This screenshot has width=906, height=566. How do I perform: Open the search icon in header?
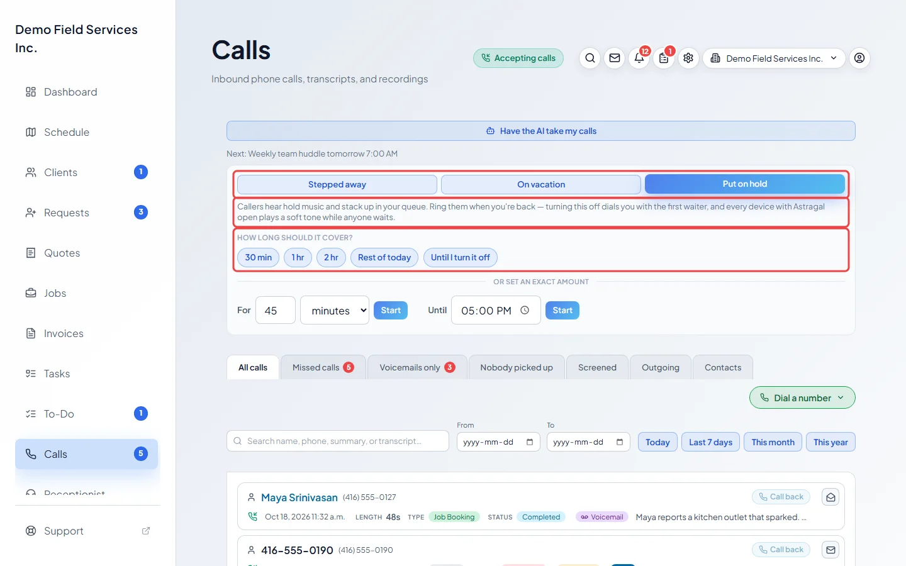(x=590, y=58)
